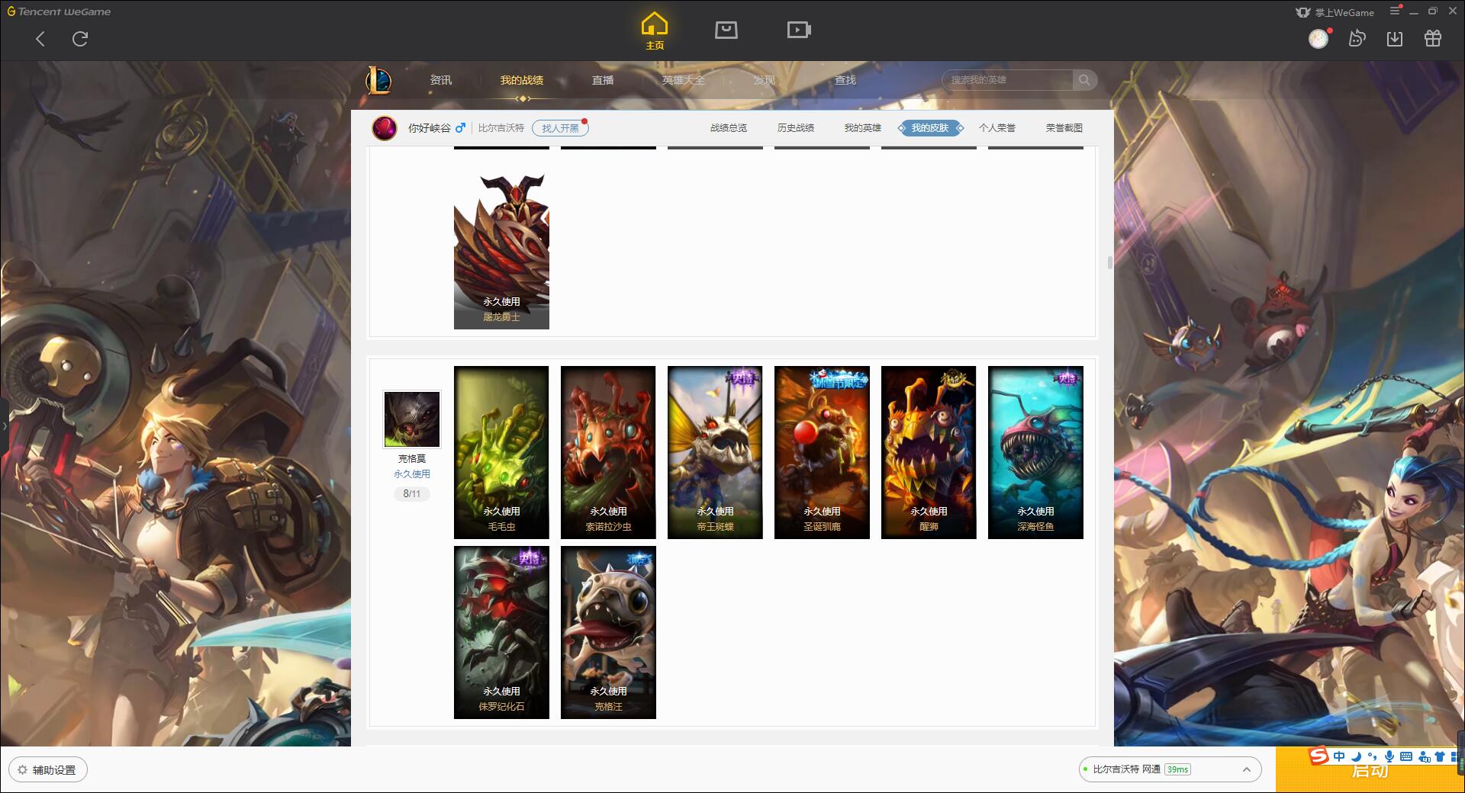Refresh the page with the reload icon
Screen dimensions: 1465x793
(x=80, y=39)
